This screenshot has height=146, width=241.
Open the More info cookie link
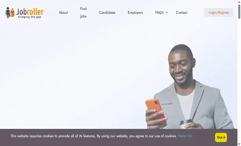click(185, 136)
